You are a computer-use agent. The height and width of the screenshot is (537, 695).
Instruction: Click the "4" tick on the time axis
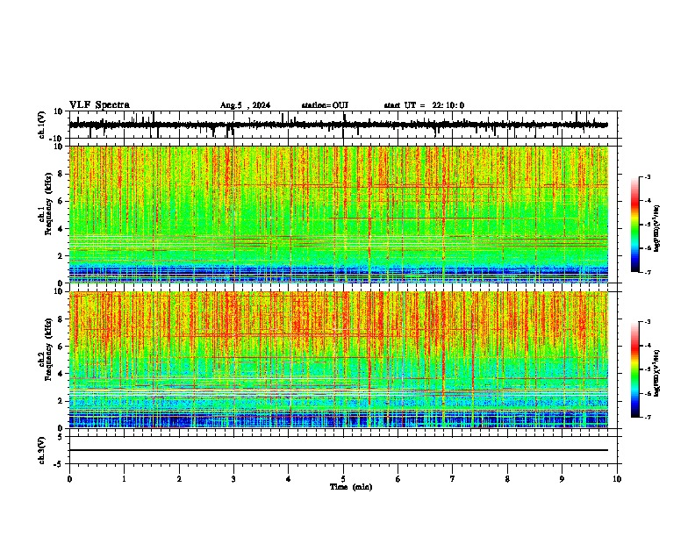(x=289, y=479)
